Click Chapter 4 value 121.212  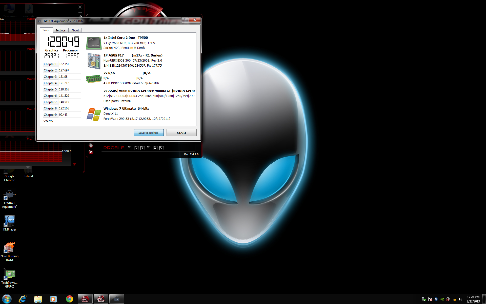(x=64, y=83)
